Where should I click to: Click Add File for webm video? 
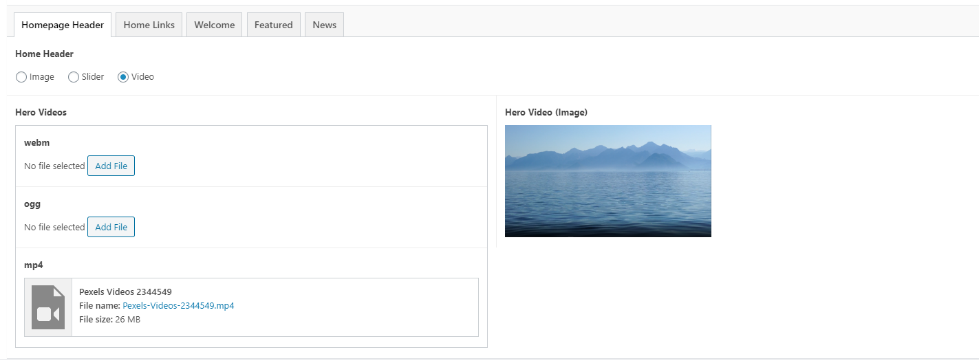111,166
